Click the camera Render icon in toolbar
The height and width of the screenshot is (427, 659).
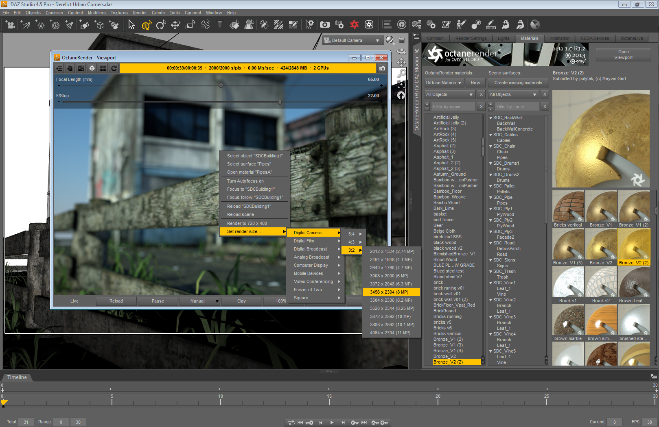point(324,25)
